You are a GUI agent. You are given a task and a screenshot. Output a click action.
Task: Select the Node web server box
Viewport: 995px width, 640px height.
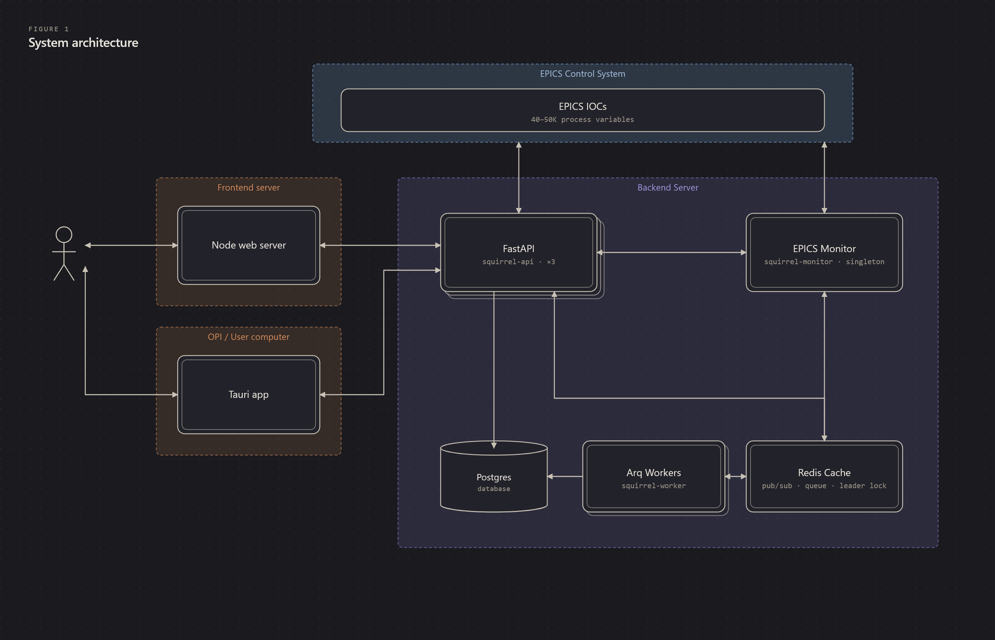click(x=248, y=245)
